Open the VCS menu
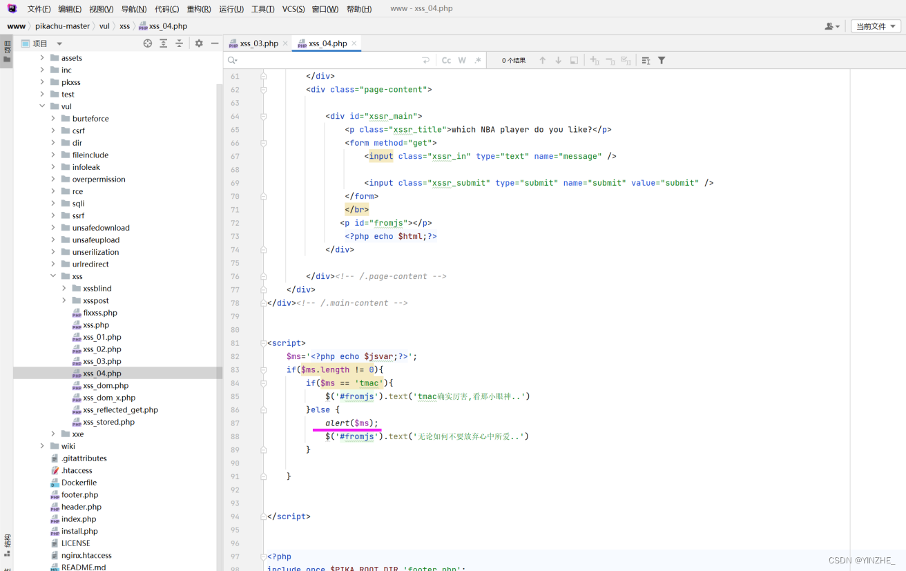This screenshot has width=906, height=571. tap(293, 9)
